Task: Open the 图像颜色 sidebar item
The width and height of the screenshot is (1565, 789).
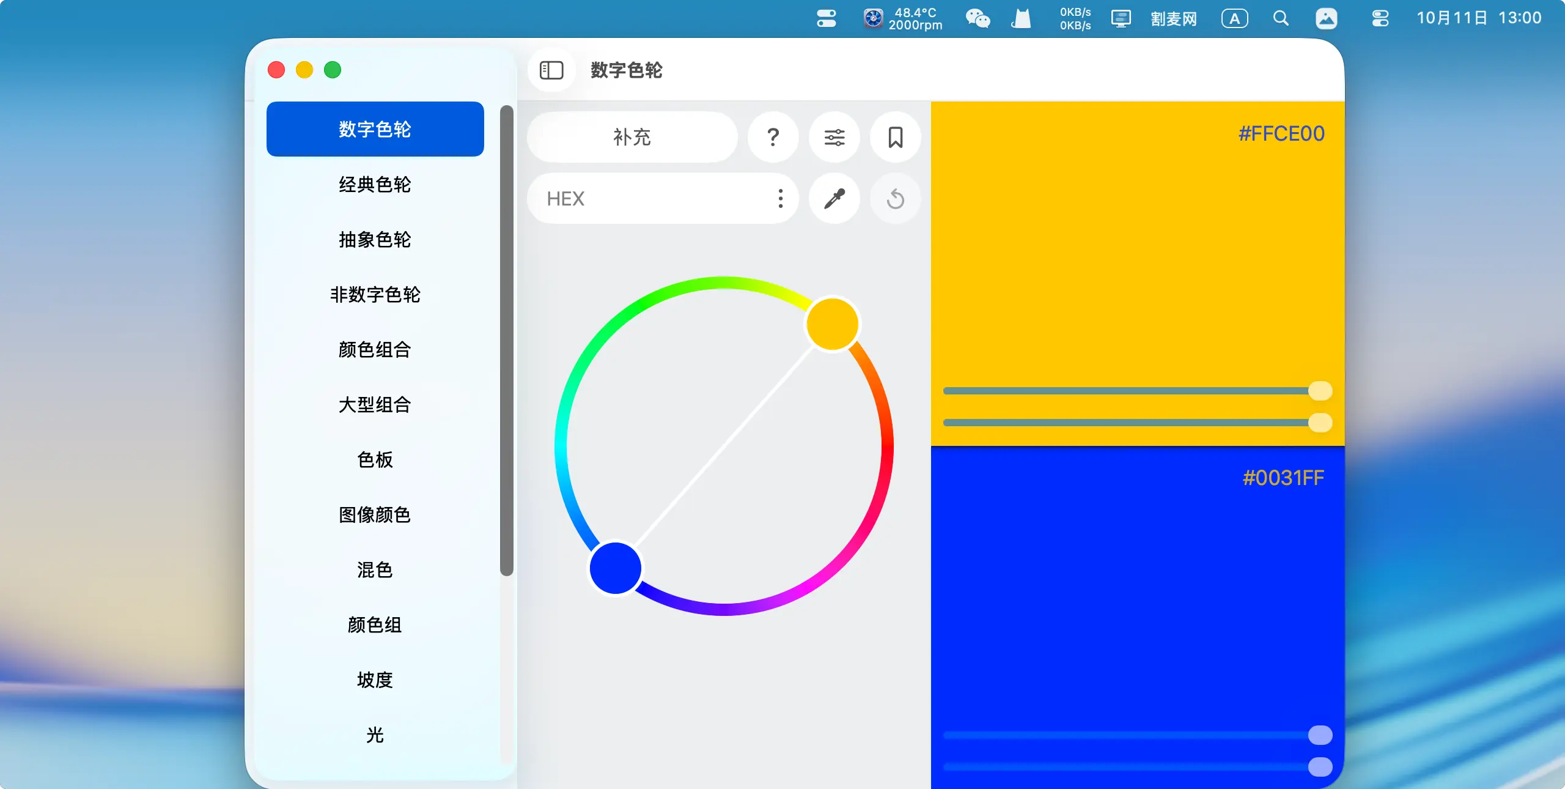Action: click(x=375, y=514)
